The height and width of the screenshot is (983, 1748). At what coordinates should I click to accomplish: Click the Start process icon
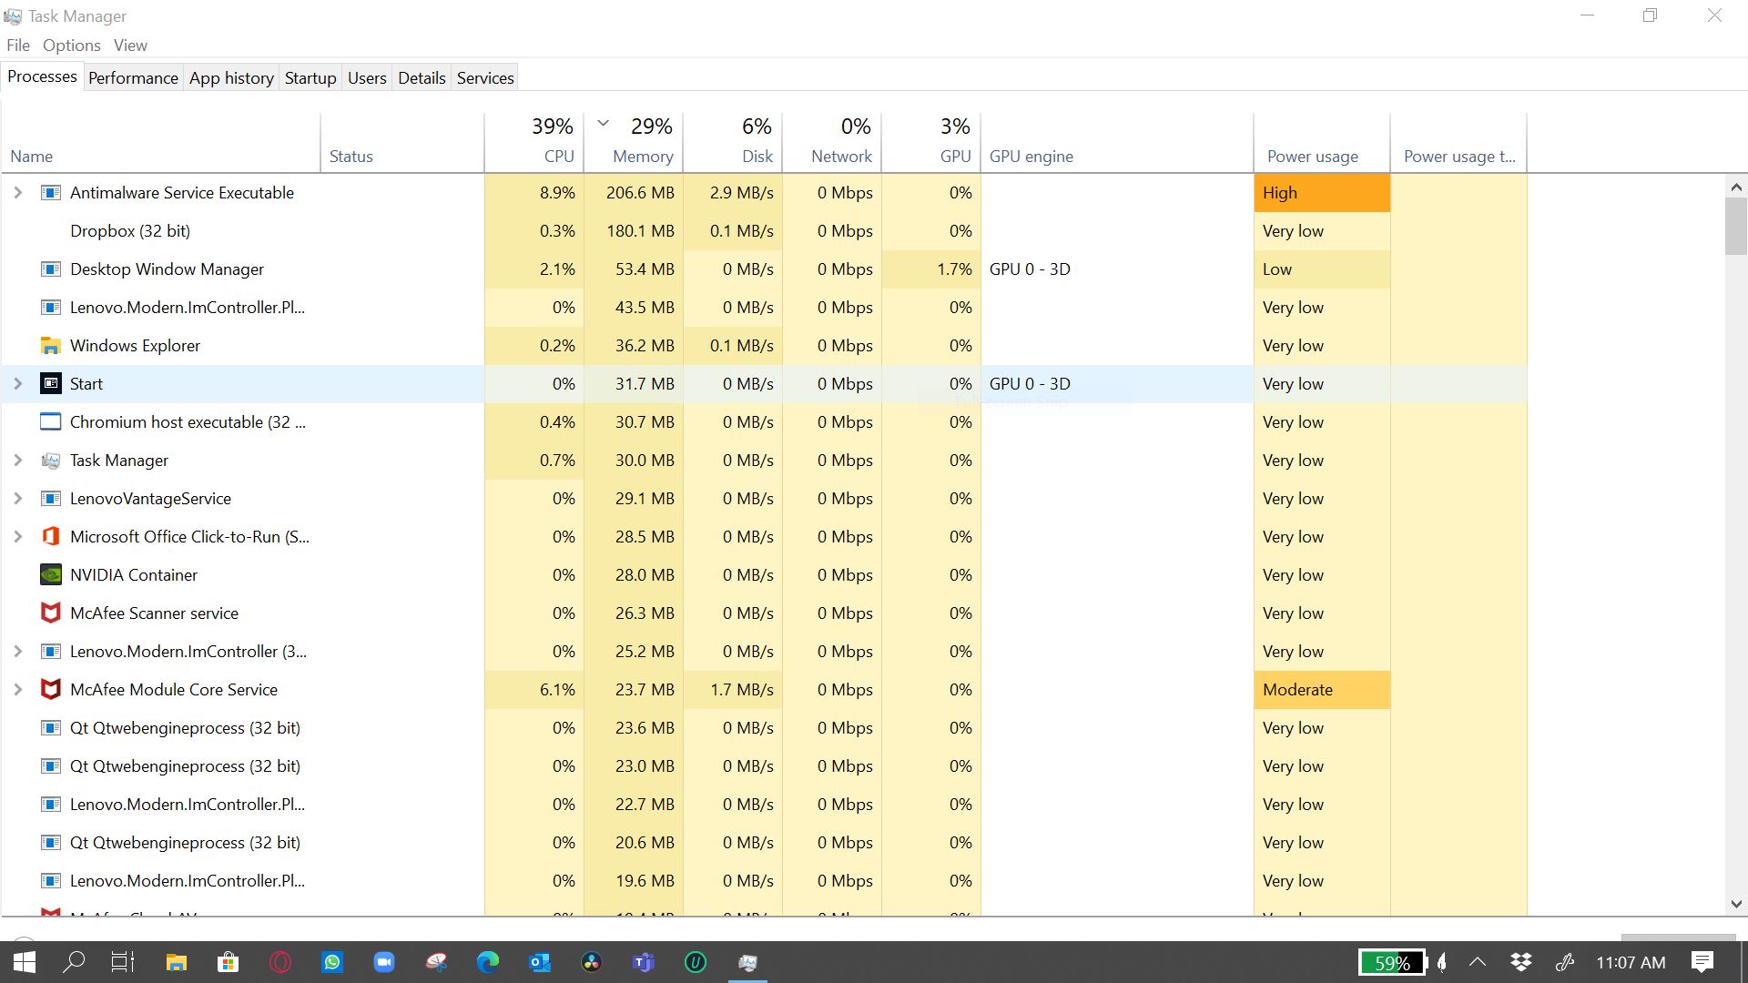tap(51, 384)
